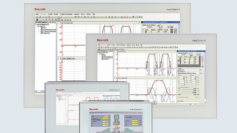Viewport: 237px width, 133px height.
Task: Click the Rexroth logo on the second-largest panel
Action: coord(102,40)
